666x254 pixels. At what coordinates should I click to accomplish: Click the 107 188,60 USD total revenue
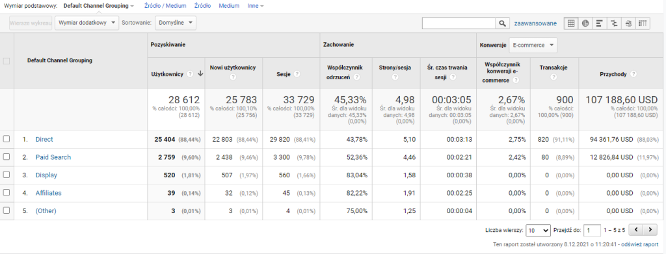pos(621,100)
